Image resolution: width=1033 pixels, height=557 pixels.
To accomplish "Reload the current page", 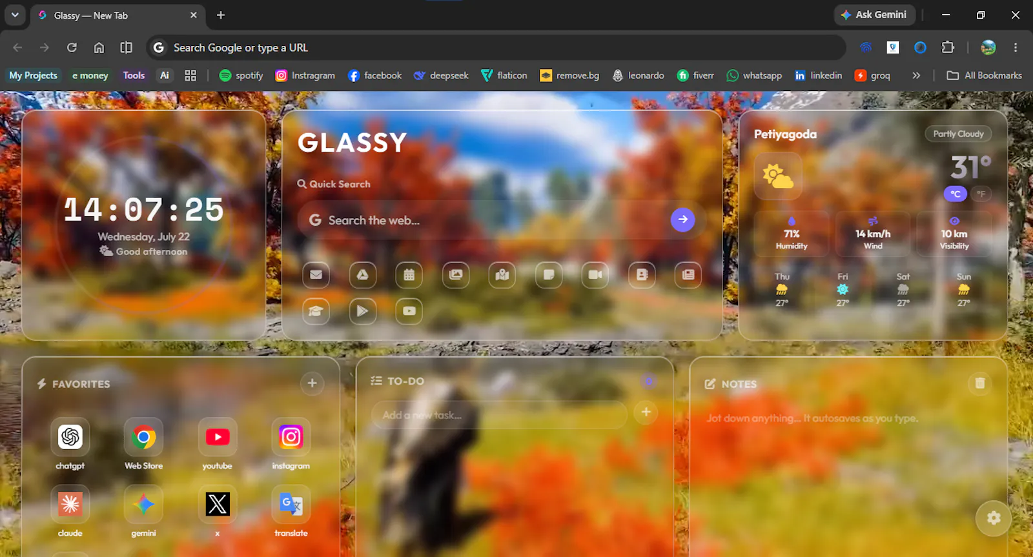I will point(72,47).
